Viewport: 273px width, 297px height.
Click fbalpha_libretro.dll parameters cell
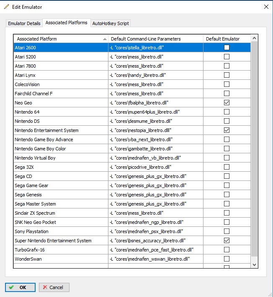coord(156,103)
